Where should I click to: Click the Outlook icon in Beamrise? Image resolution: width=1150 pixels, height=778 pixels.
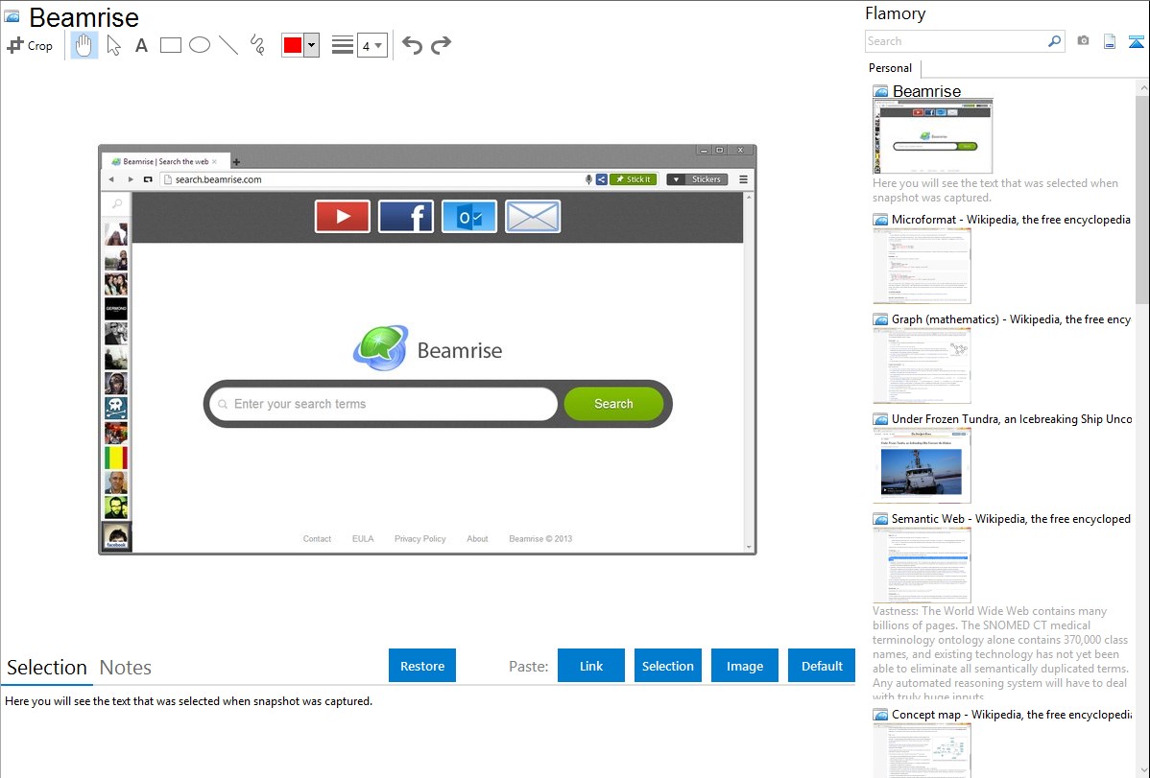pyautogui.click(x=469, y=216)
